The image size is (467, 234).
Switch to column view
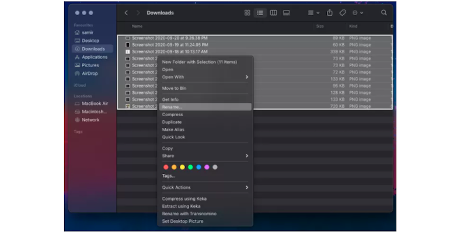coord(273,13)
